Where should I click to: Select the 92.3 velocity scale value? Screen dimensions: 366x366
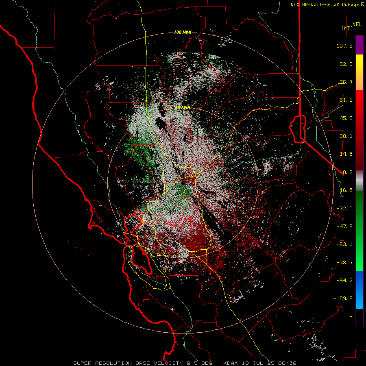tap(346, 64)
